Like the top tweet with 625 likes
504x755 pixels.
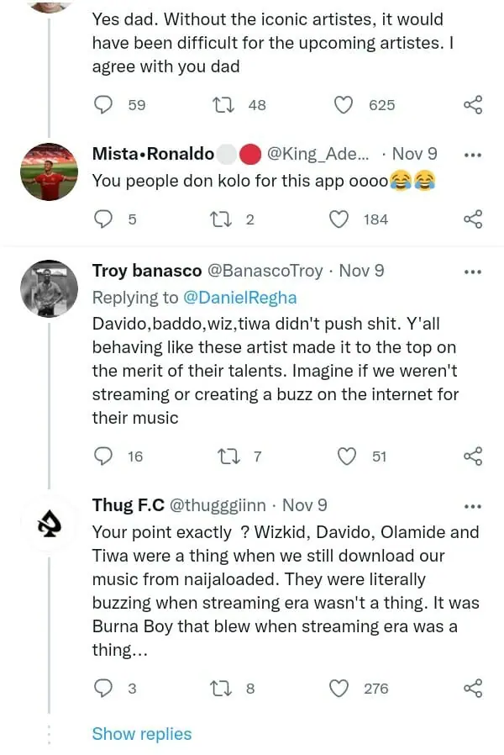click(x=343, y=105)
